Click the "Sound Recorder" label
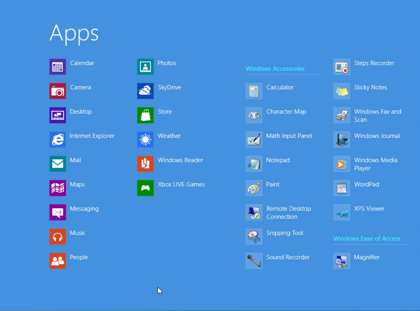 point(288,257)
